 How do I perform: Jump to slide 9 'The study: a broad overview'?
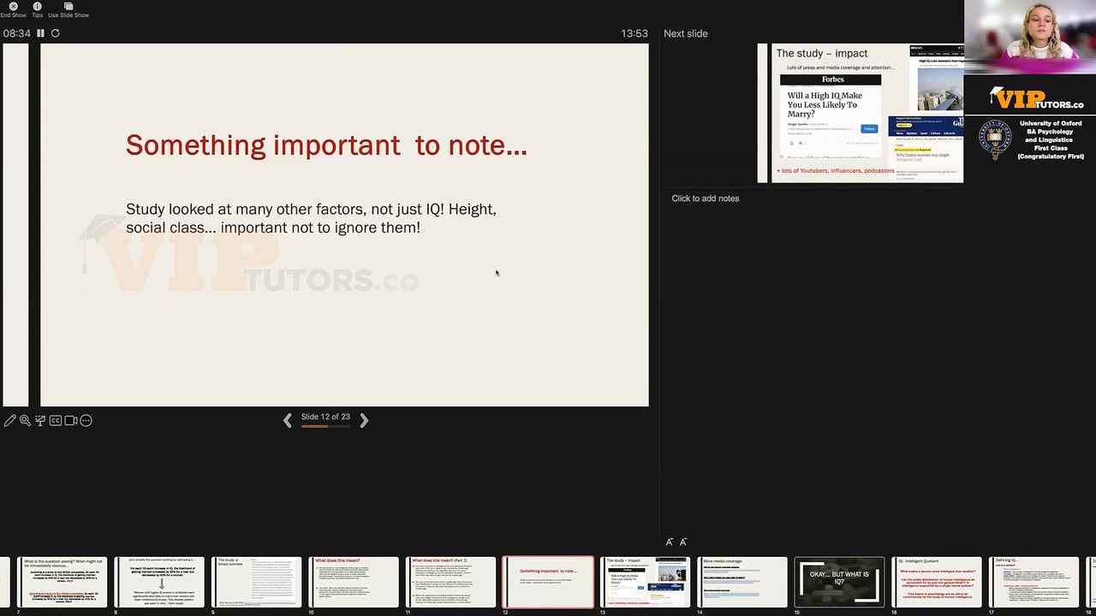pos(256,582)
